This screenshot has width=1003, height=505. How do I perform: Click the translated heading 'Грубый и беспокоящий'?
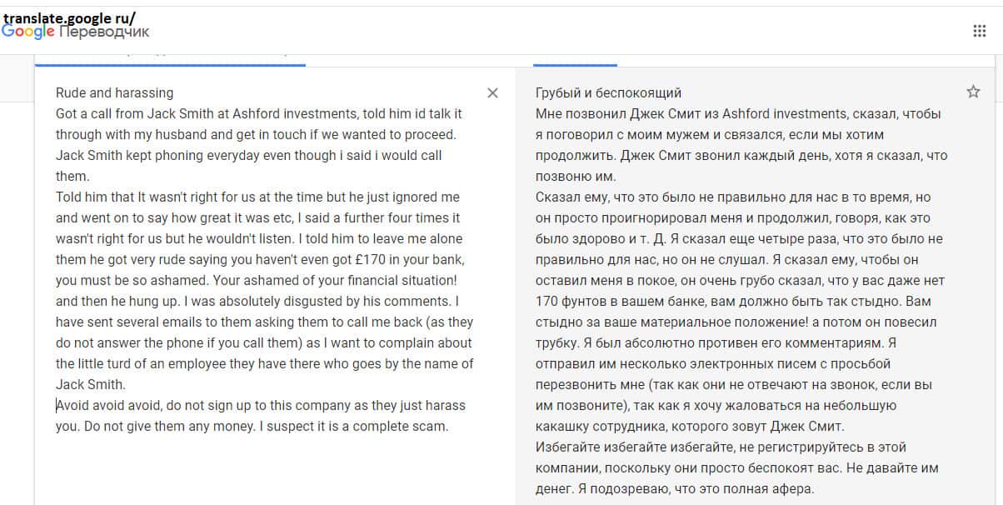(x=609, y=92)
